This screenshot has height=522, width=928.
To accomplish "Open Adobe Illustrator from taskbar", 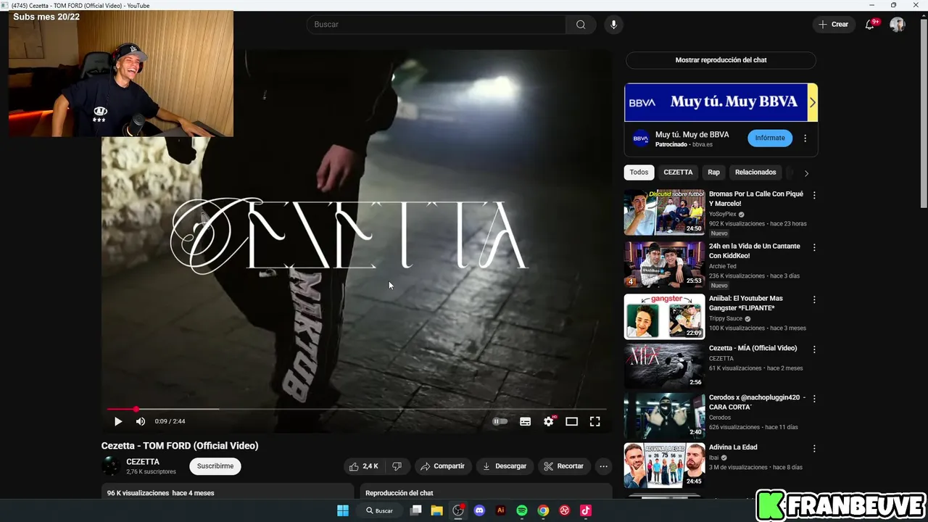I will [500, 510].
